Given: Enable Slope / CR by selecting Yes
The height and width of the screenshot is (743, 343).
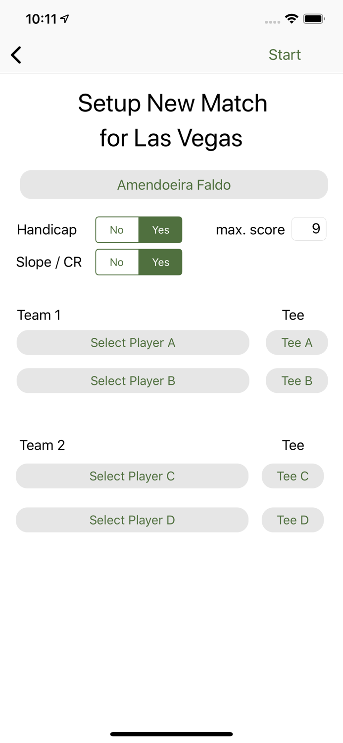Looking at the screenshot, I should (160, 262).
